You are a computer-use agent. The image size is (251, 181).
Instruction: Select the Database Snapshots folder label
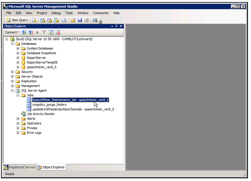pos(41,53)
